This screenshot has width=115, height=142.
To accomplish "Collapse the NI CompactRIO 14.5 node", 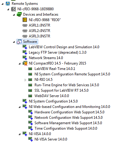I will click(x=20, y=64).
